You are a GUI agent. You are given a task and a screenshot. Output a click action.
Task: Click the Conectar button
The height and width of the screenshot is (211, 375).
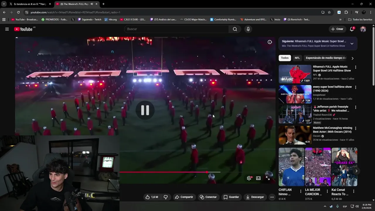click(208, 197)
